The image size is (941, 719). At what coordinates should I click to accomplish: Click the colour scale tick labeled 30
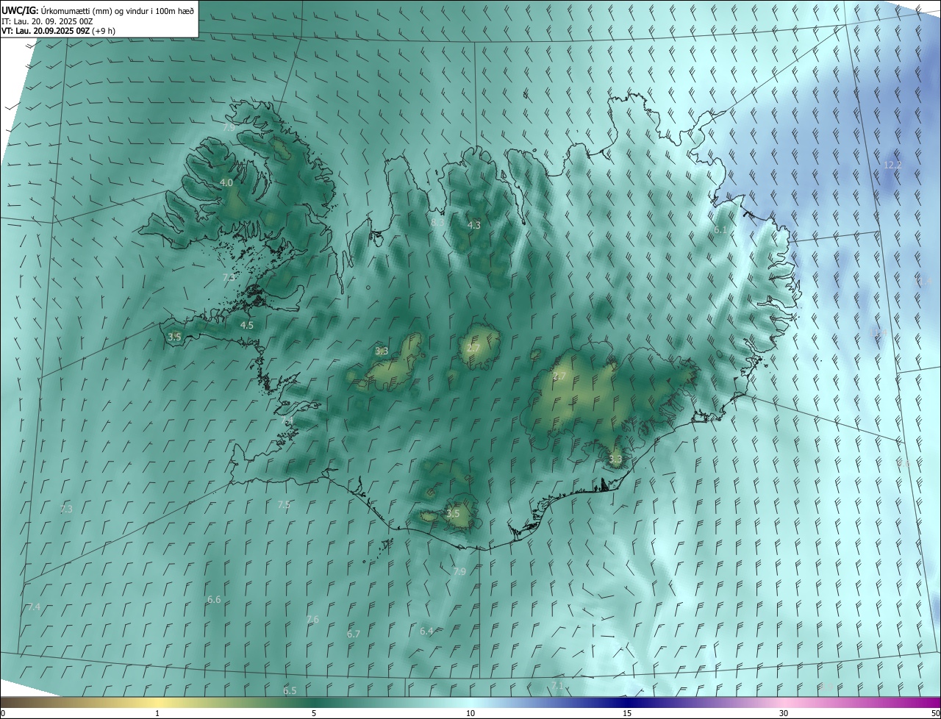pyautogui.click(x=784, y=713)
